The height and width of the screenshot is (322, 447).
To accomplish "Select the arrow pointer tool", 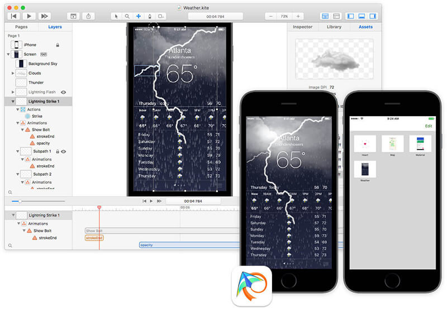I will click(116, 17).
